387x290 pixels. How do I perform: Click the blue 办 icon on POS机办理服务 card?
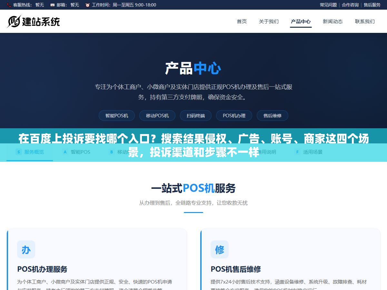point(26,249)
